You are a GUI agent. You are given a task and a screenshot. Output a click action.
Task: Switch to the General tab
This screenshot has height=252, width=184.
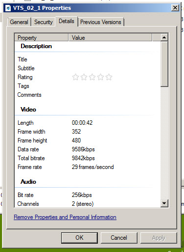[x=19, y=22]
